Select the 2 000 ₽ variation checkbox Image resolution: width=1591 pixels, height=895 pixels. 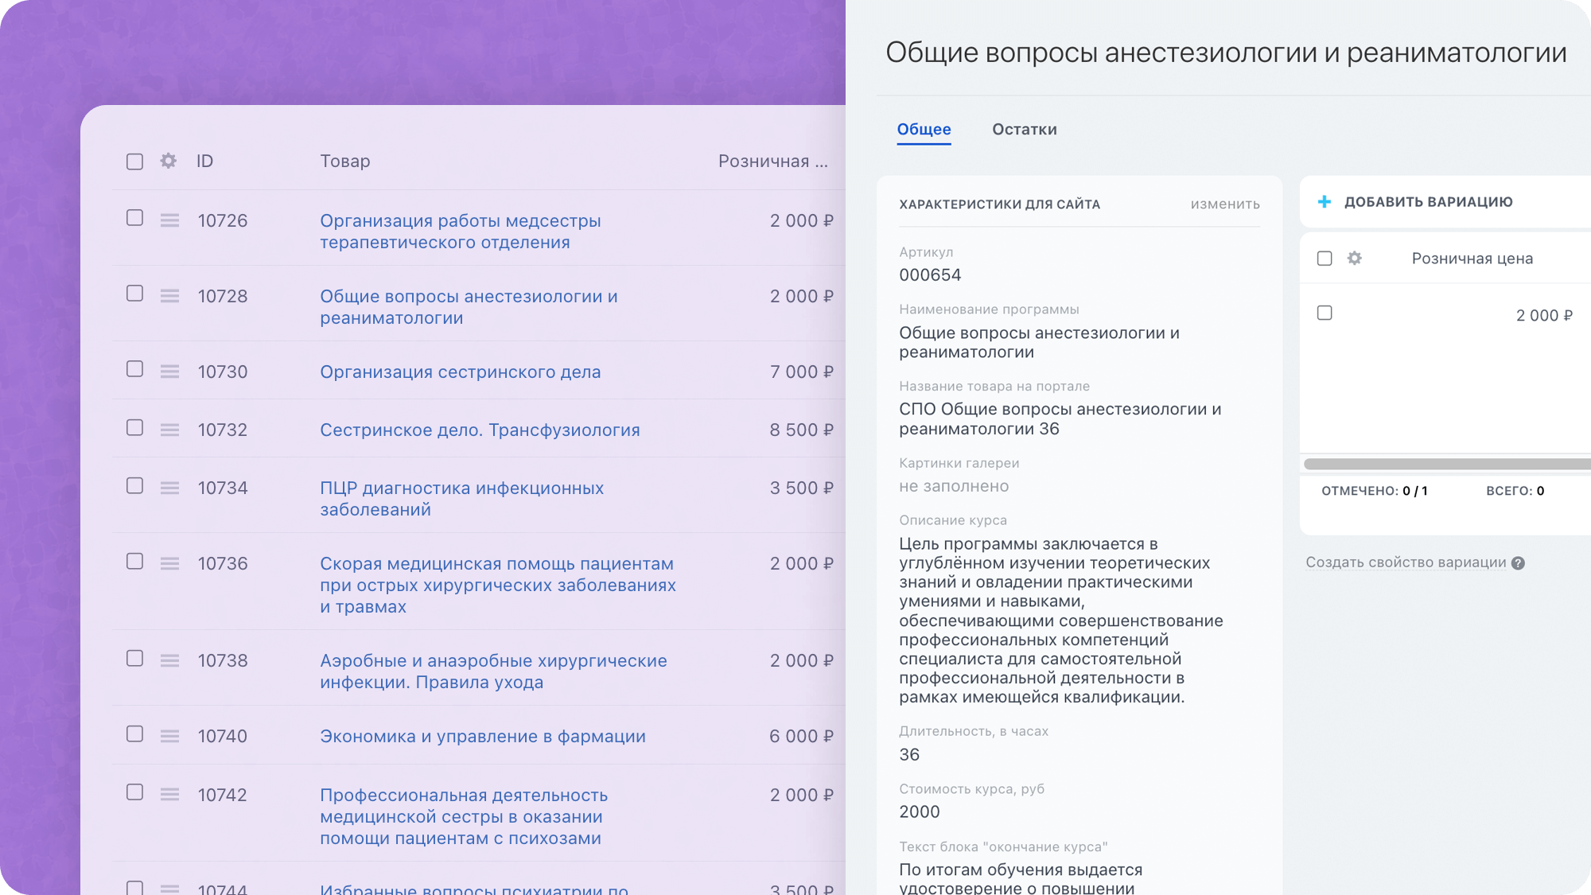click(1325, 313)
